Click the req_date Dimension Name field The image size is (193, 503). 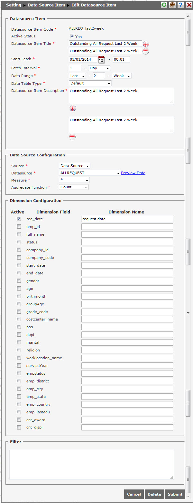(x=127, y=219)
